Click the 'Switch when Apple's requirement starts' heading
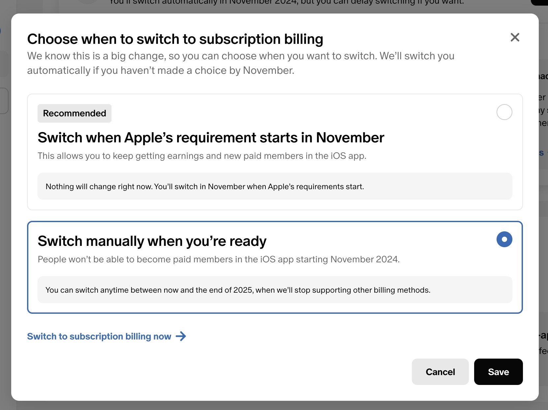Screen dimensions: 548x410 pos(211,138)
